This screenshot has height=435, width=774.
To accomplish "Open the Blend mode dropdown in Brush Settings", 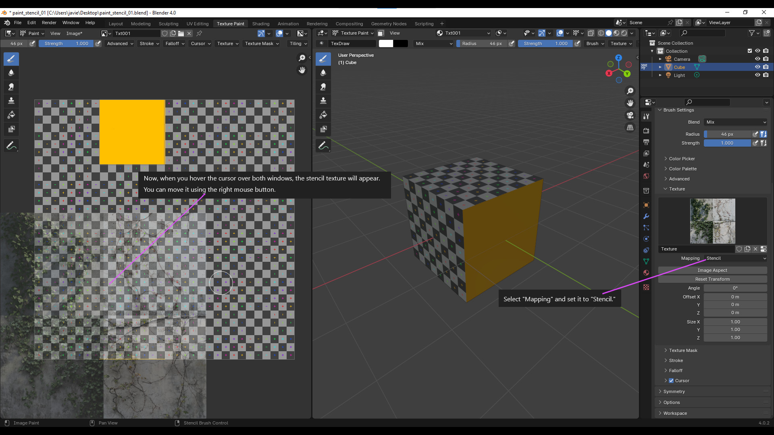I will point(736,122).
